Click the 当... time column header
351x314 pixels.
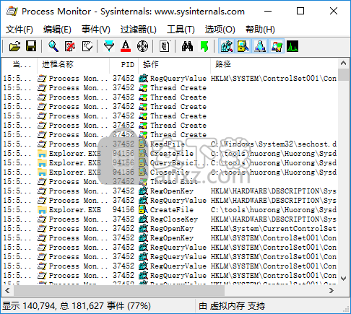[19, 64]
